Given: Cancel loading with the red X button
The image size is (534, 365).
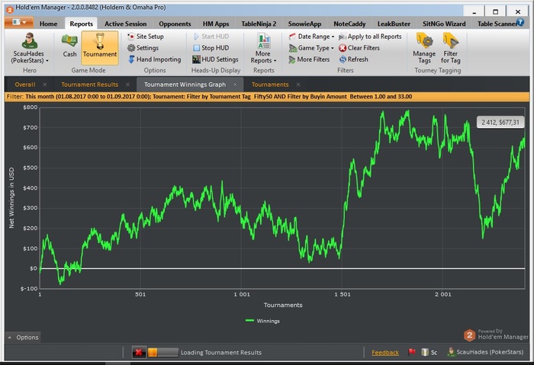Looking at the screenshot, I should click(139, 352).
